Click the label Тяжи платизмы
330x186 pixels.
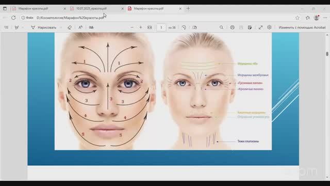pos(248,141)
